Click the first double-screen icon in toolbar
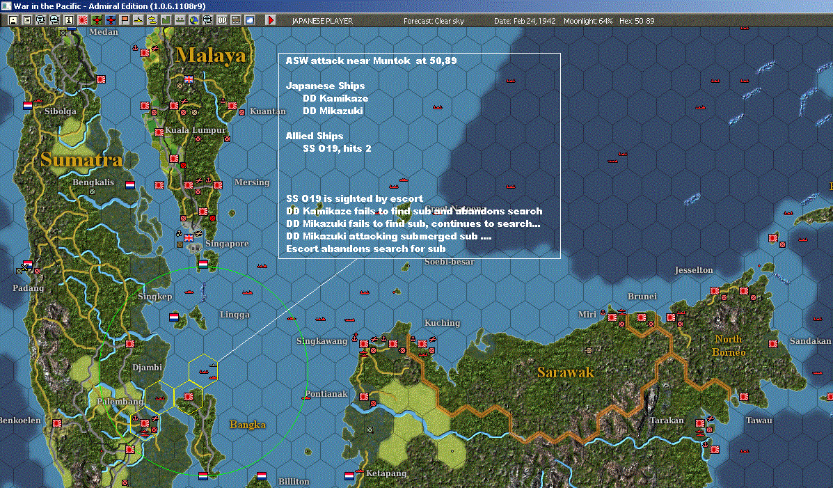Screen dimensions: 833x488 pyautogui.click(x=41, y=20)
